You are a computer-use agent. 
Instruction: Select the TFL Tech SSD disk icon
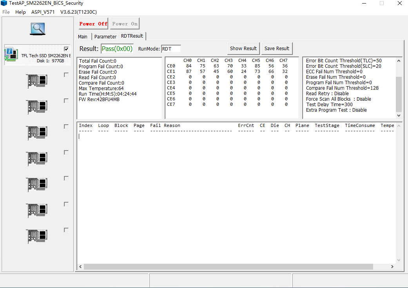[11, 55]
